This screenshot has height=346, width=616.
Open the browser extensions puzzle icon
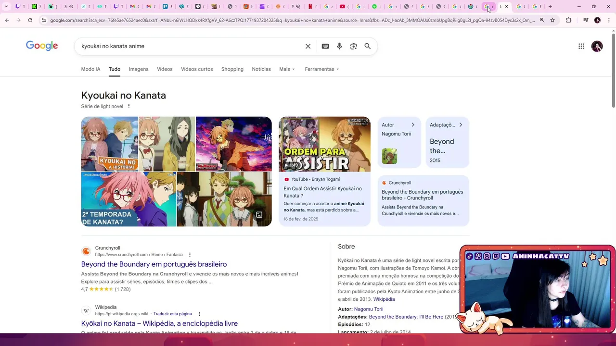[x=569, y=20]
